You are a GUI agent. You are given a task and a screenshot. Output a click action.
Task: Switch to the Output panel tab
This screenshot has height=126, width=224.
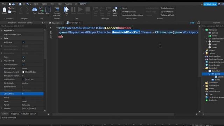click(x=5, y=114)
